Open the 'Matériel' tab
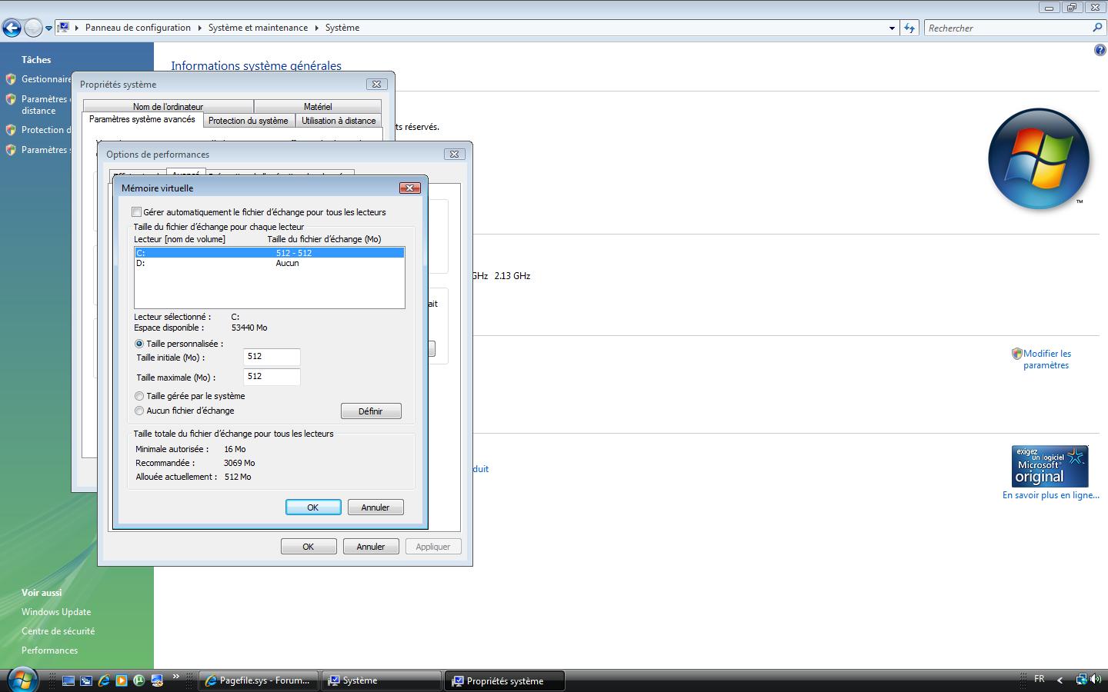This screenshot has height=692, width=1108. point(317,107)
